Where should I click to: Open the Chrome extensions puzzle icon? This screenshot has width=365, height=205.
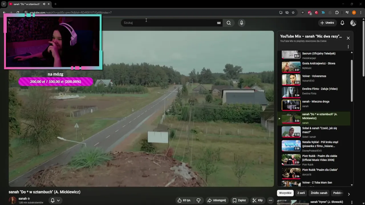[337, 13]
